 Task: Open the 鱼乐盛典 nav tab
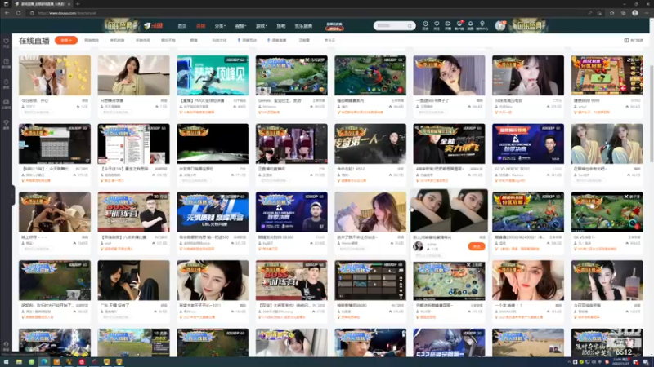click(303, 26)
